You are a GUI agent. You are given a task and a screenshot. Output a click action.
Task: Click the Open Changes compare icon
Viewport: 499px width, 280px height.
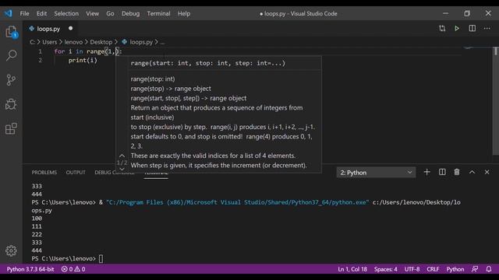tap(442, 29)
